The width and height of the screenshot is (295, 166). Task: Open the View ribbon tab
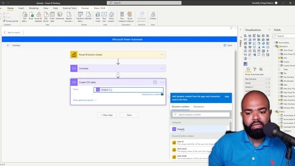(x=46, y=8)
